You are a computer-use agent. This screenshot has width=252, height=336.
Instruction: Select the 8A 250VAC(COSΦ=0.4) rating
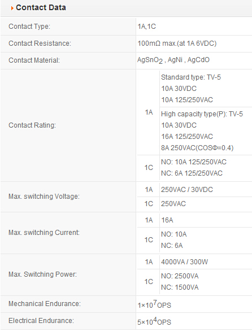(x=197, y=148)
